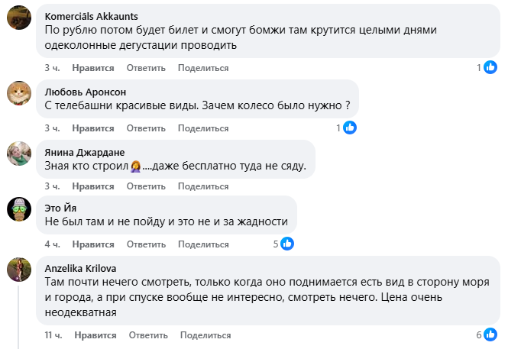Click the like reaction icon on Любовь Аронсон's comment
Viewport: 521px width, 349px height.
349,128
